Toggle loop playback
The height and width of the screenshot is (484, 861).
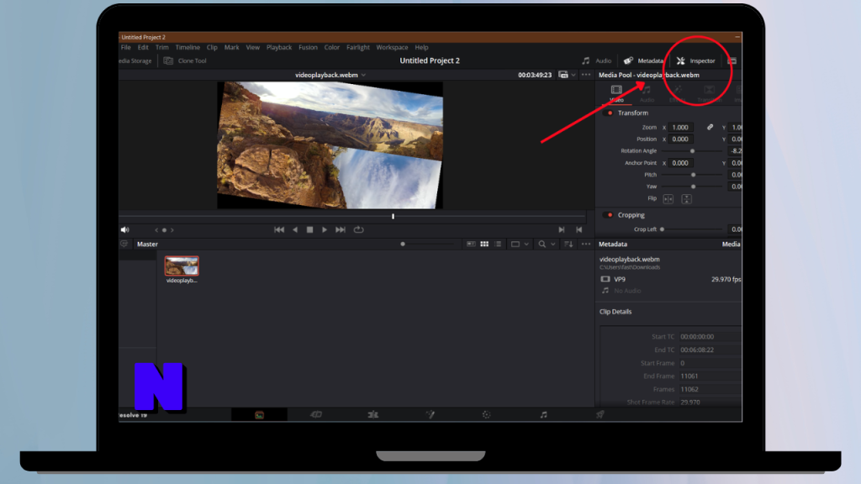tap(358, 230)
